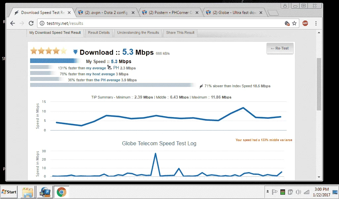339x199 pixels.
Task: Click the five-star speed rating
Action: [49, 51]
